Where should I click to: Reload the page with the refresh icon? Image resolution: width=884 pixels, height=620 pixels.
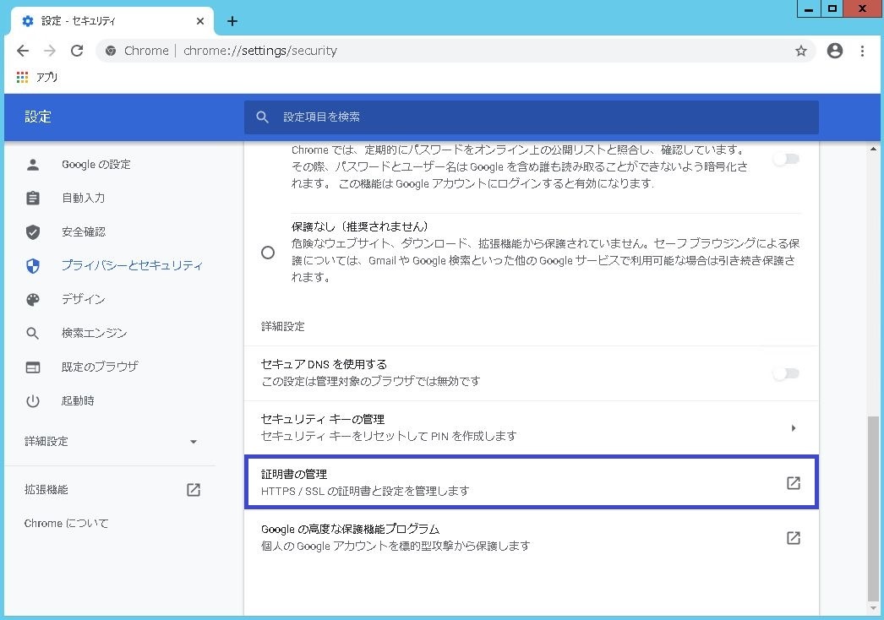pyautogui.click(x=77, y=51)
